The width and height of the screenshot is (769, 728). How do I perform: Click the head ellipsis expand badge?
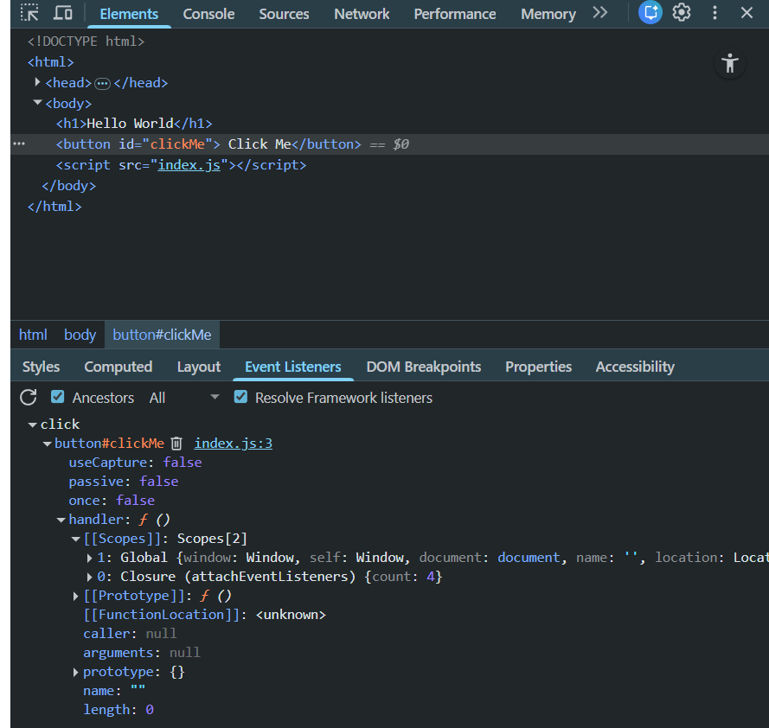tap(102, 83)
